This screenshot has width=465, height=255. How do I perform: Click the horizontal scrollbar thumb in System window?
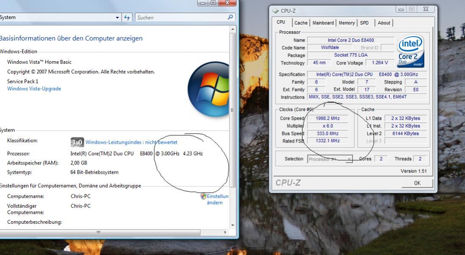coord(99,233)
